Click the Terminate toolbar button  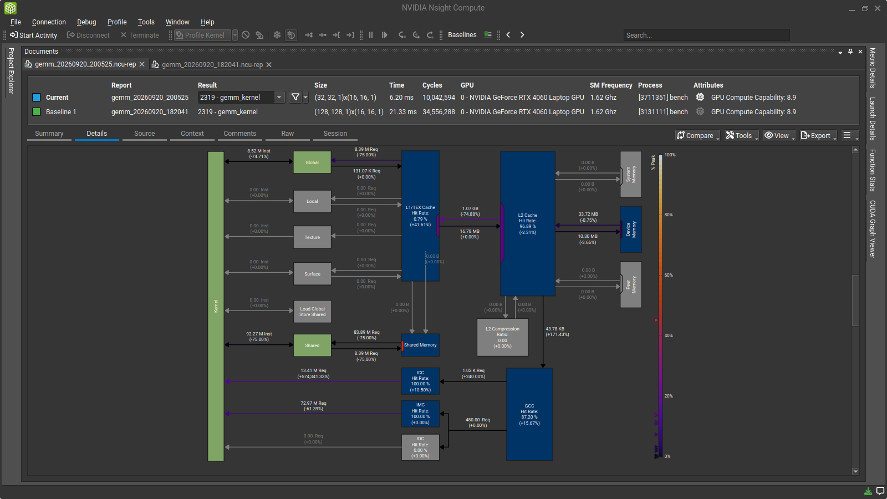[x=140, y=35]
